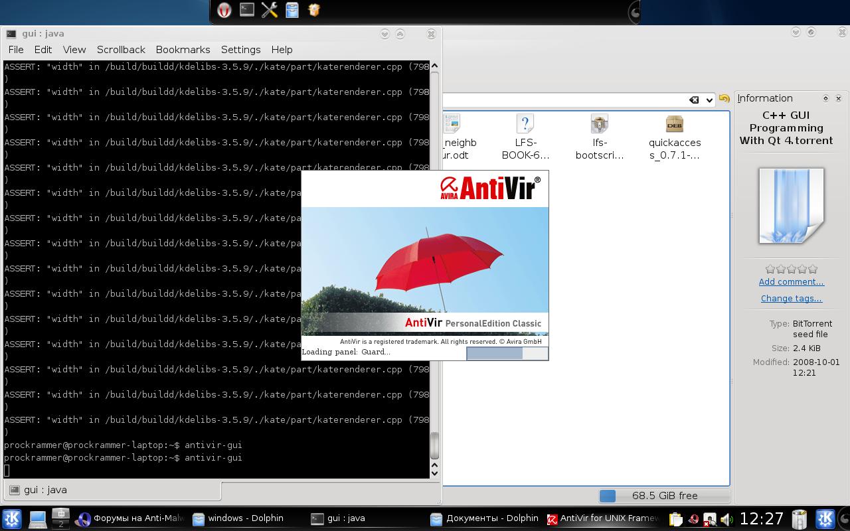Click the 'Change tags...' link in Information panel

[x=792, y=299]
